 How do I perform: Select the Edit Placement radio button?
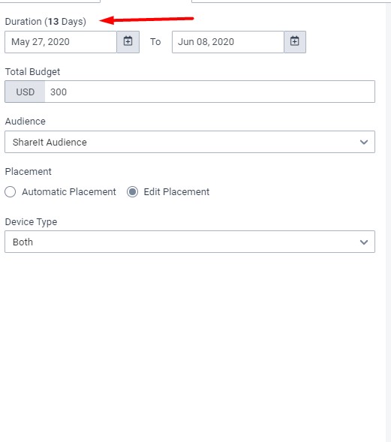tap(132, 192)
